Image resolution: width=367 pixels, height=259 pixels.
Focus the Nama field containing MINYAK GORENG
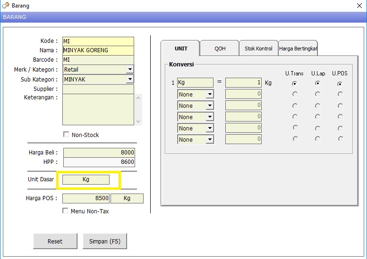click(x=98, y=50)
